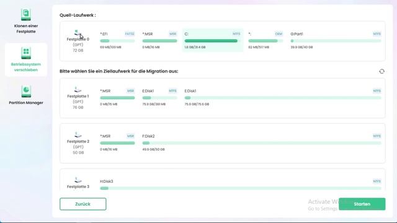Click the 50 GB capacity of Festplatte 2
The height and width of the screenshot is (223, 397).
[x=78, y=153]
